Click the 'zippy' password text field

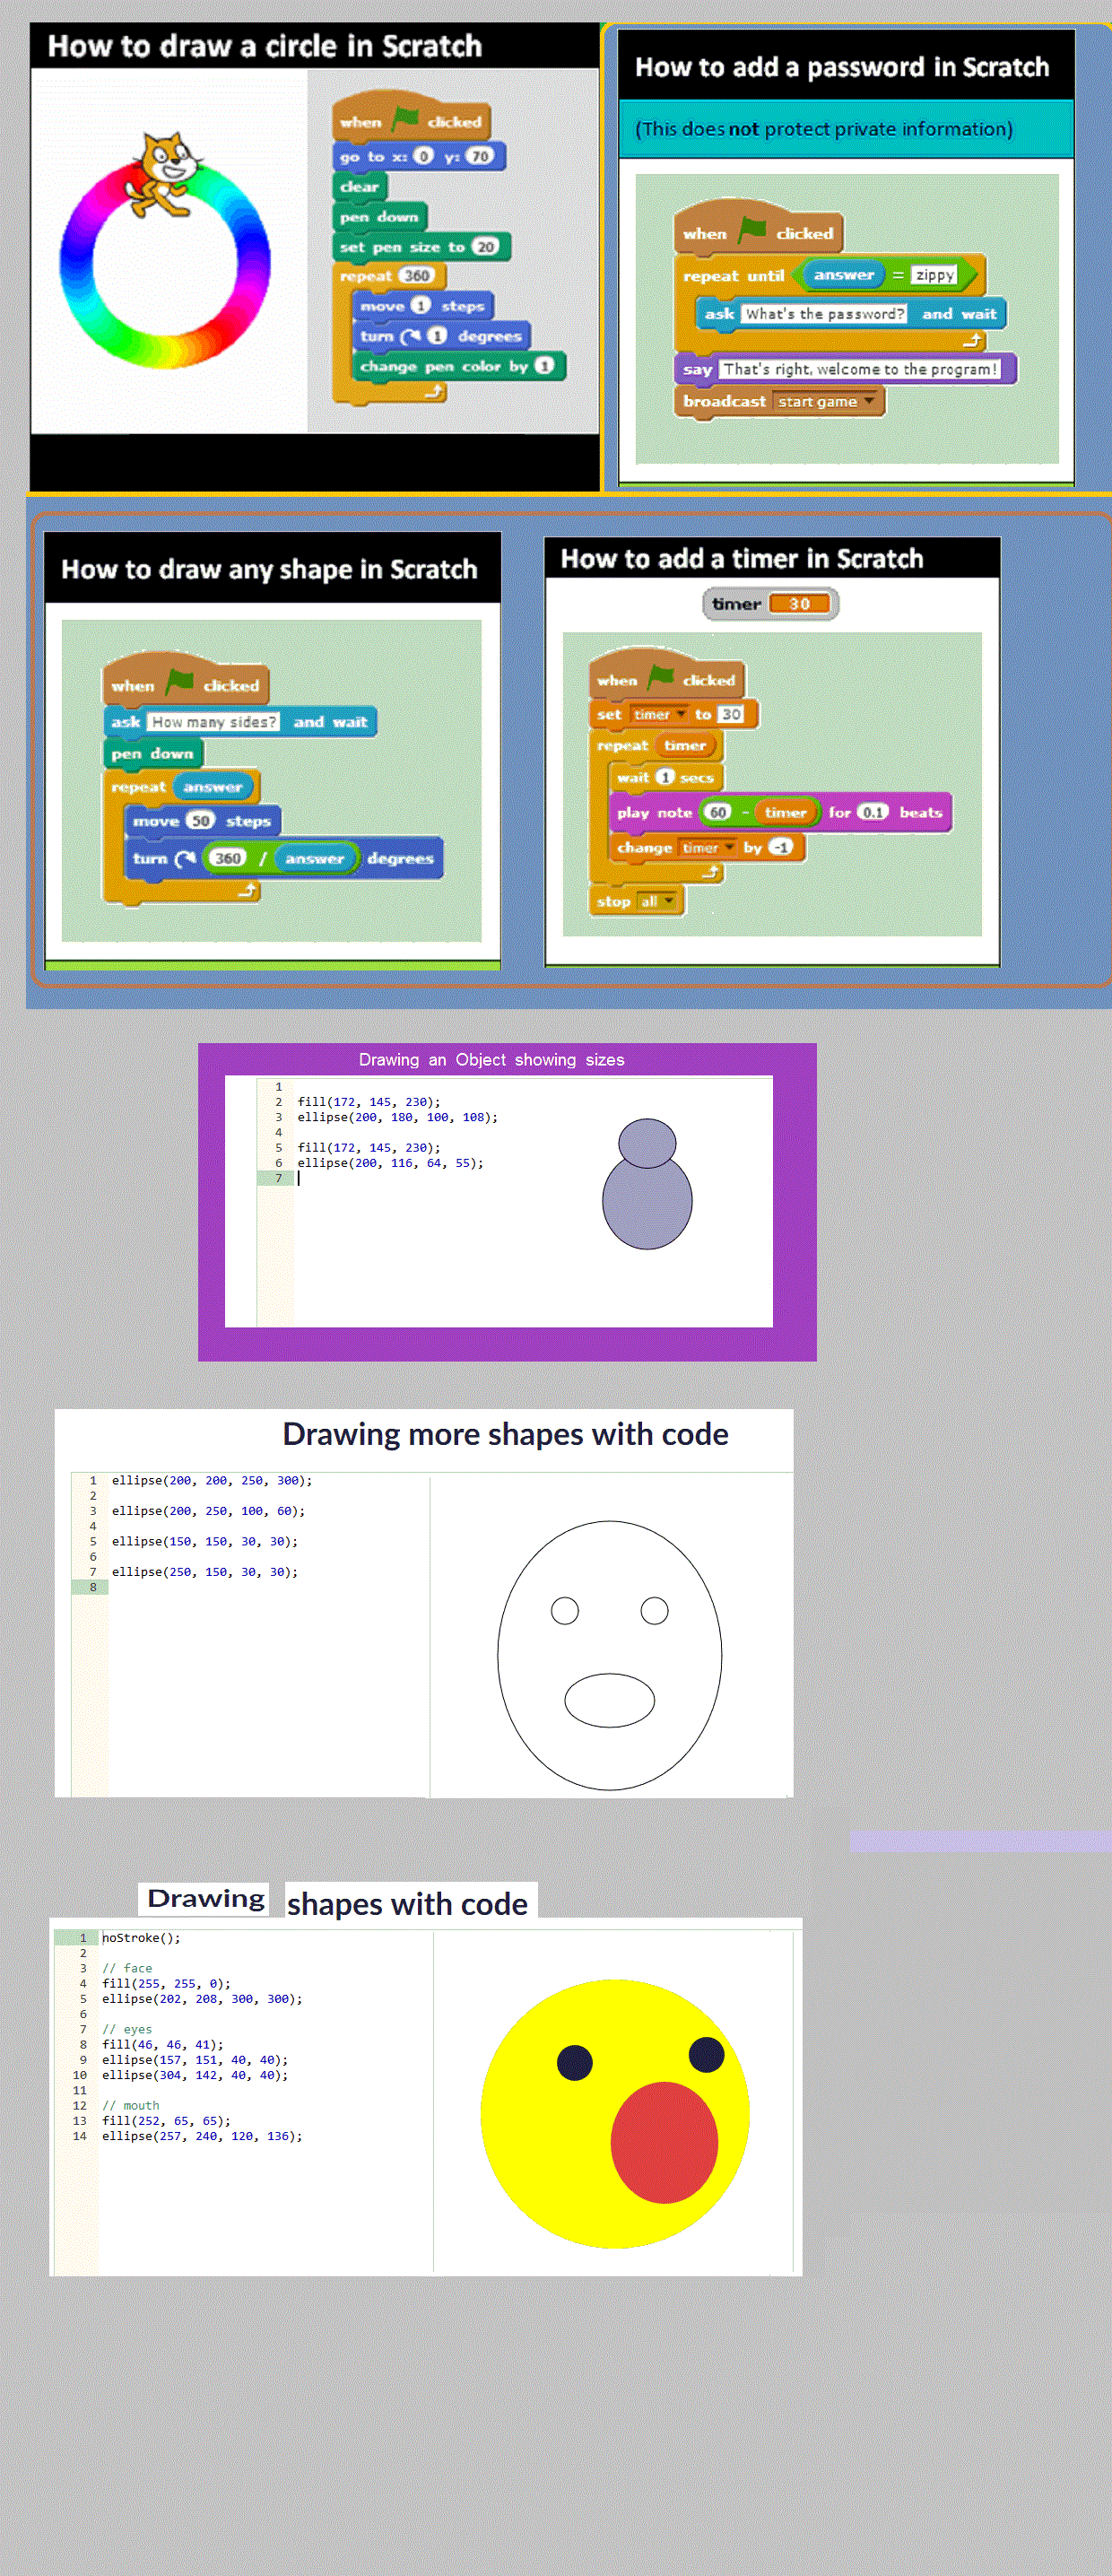(x=934, y=274)
